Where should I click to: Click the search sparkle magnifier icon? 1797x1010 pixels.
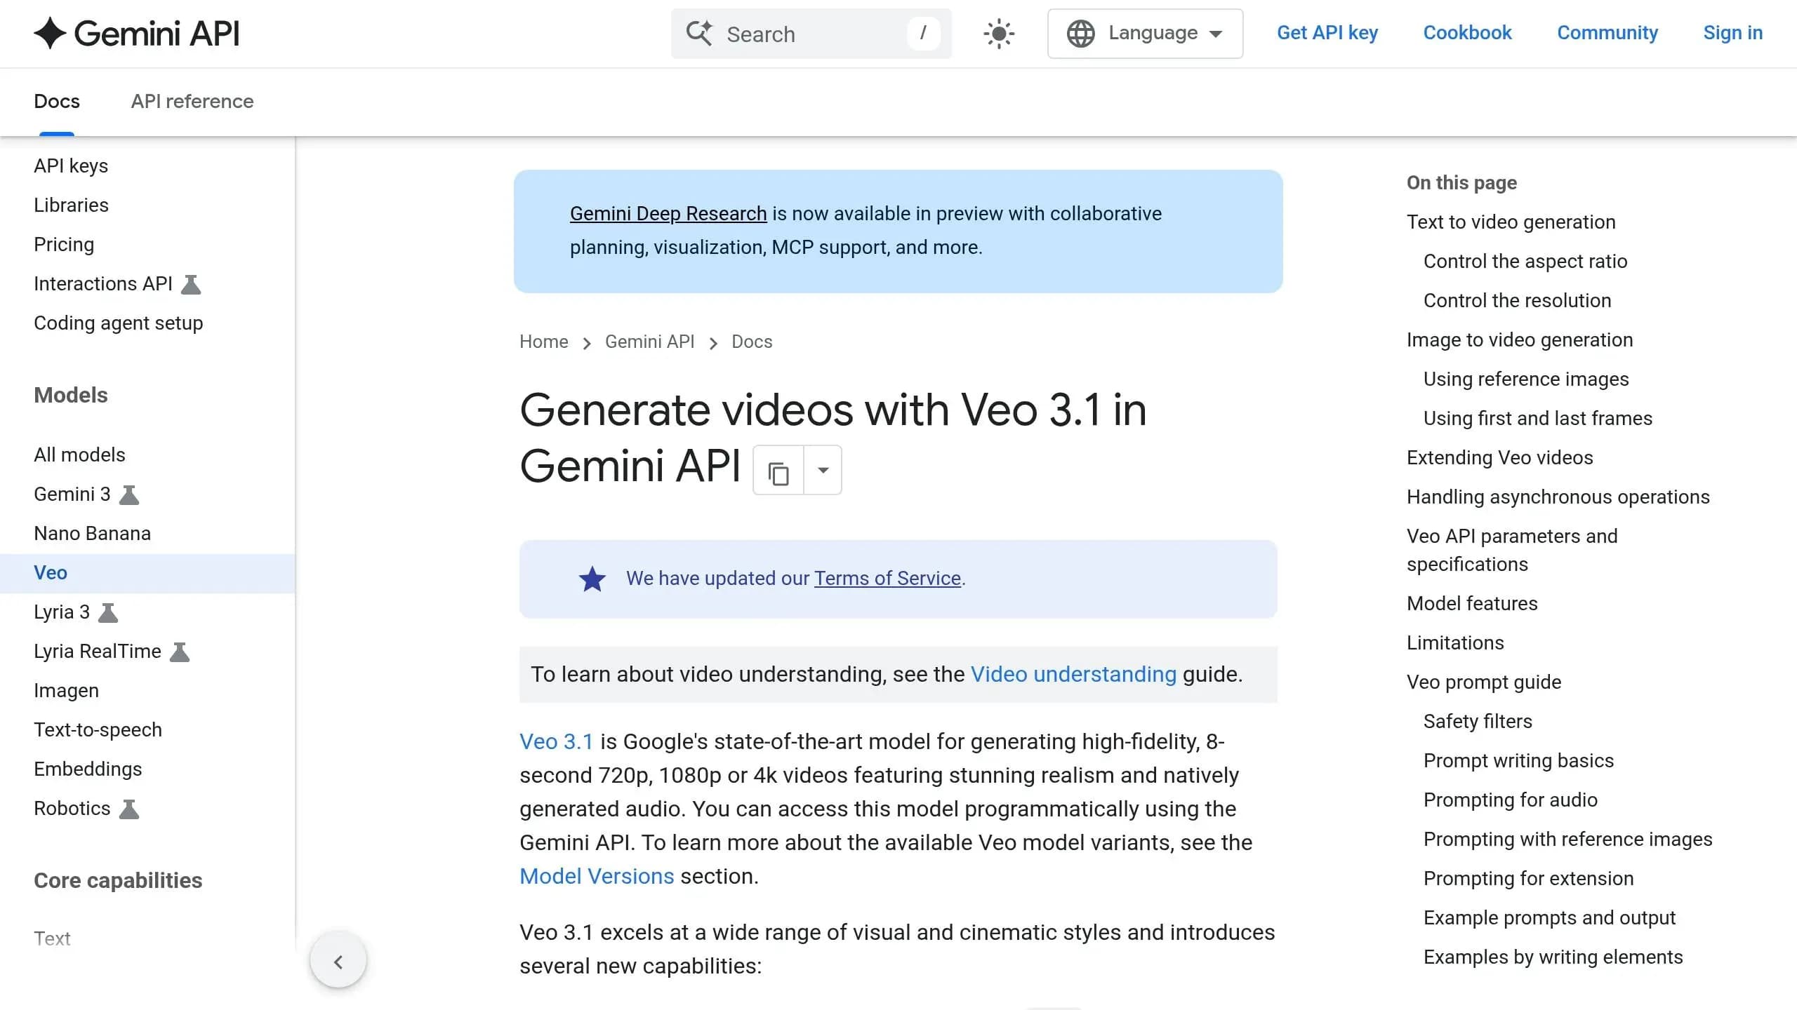tap(699, 33)
